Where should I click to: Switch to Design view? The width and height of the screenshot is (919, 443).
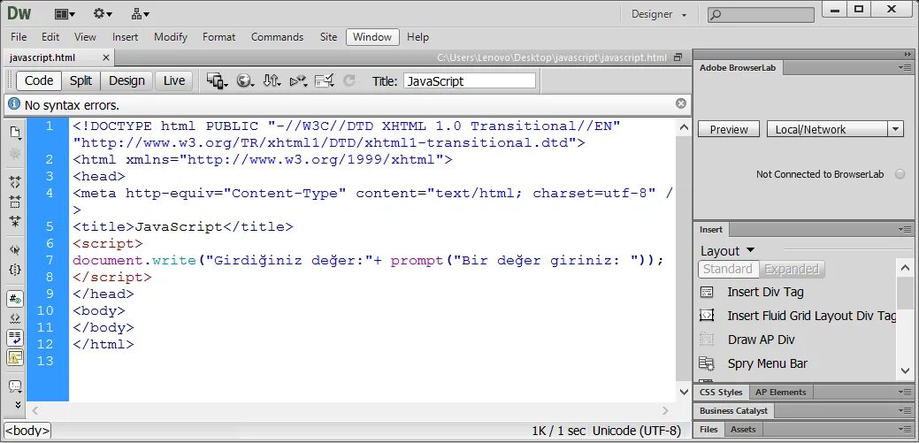click(126, 80)
